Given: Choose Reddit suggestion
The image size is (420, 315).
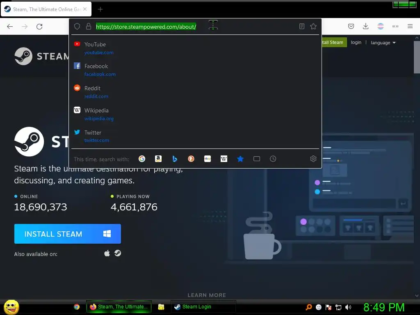Looking at the screenshot, I should (195, 92).
